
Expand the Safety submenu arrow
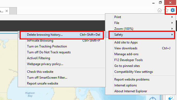pyautogui.click(x=172, y=34)
